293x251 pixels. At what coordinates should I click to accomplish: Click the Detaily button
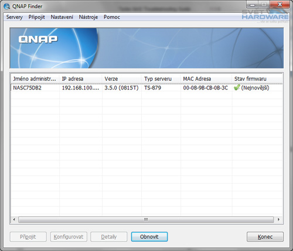coord(109,237)
